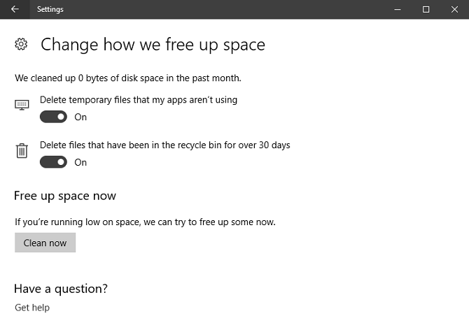Click the On label beside recycle bin switch
Image resolution: width=469 pixels, height=330 pixels.
click(x=80, y=162)
